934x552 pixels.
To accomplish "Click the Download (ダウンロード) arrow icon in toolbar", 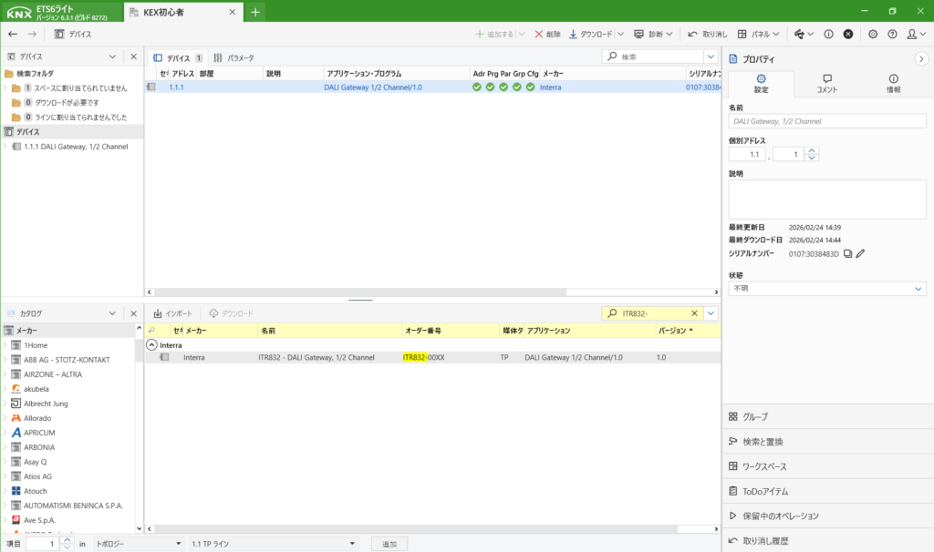I will (x=574, y=34).
